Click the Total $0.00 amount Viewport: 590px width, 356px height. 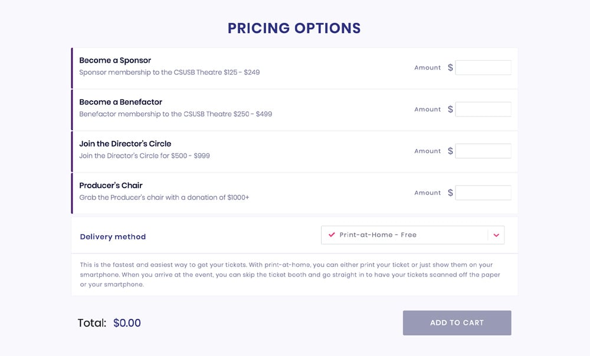(x=127, y=323)
